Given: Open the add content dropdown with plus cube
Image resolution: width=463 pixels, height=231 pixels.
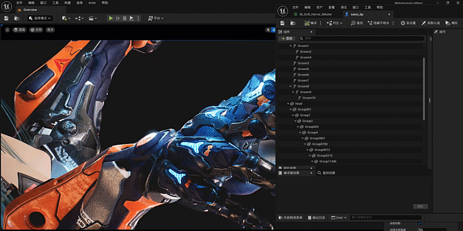Looking at the screenshot, I should point(66,18).
